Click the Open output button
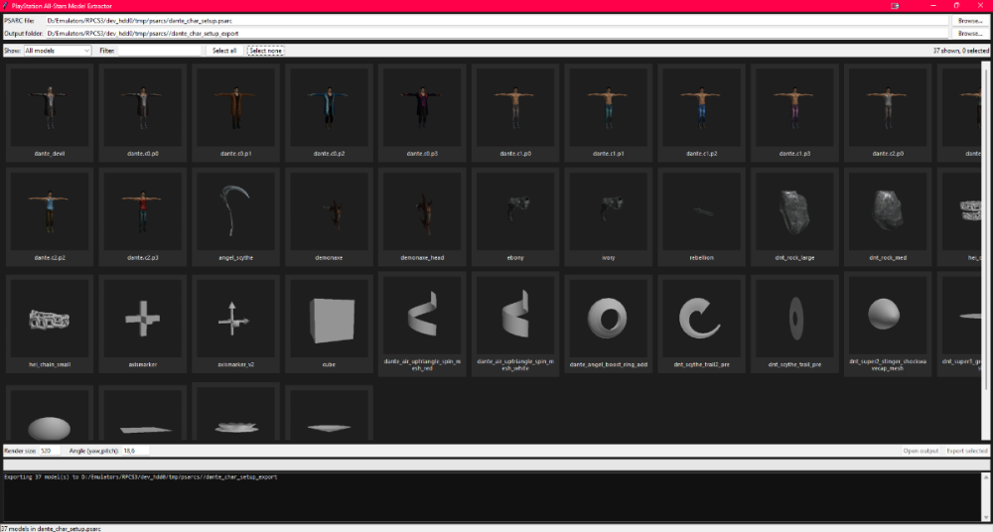The height and width of the screenshot is (532, 993). [921, 451]
